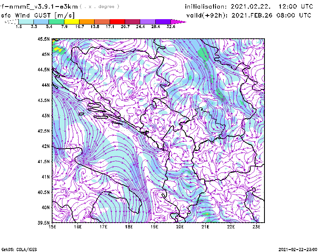Click the lavender 24.4–28.4 legend swatch

pos(148,22)
